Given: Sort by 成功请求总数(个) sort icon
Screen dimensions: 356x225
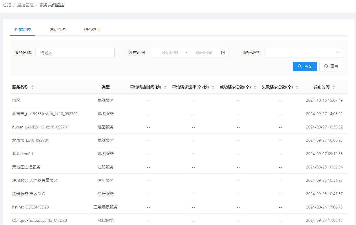Looking at the screenshot, I should click(x=255, y=87).
